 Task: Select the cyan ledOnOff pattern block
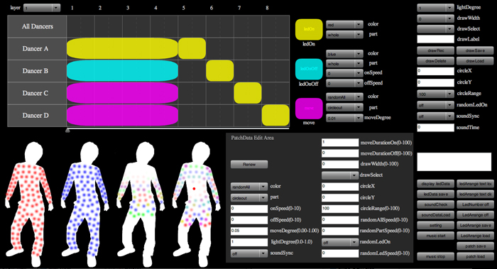pos(309,69)
